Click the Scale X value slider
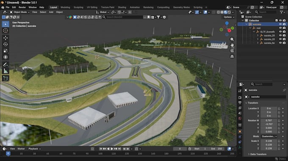The width and height of the screenshot is (288, 161). point(269,141)
